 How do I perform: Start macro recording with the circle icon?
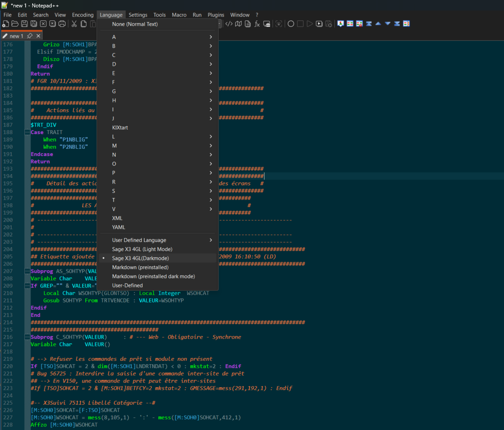pyautogui.click(x=291, y=24)
